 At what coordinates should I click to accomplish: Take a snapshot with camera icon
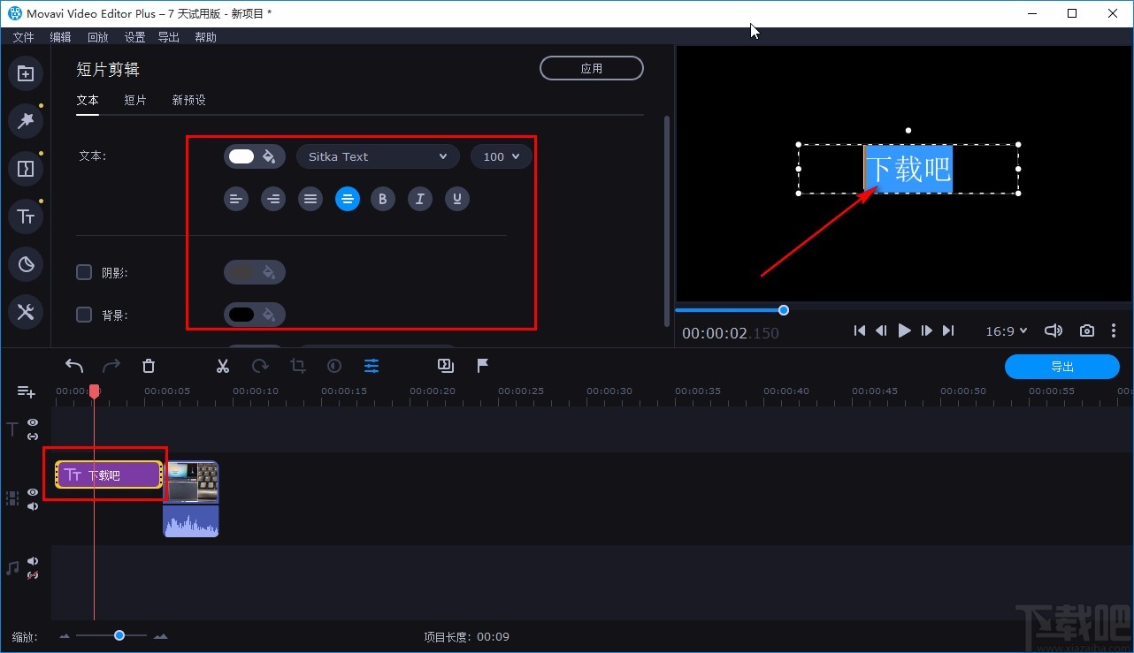1087,330
